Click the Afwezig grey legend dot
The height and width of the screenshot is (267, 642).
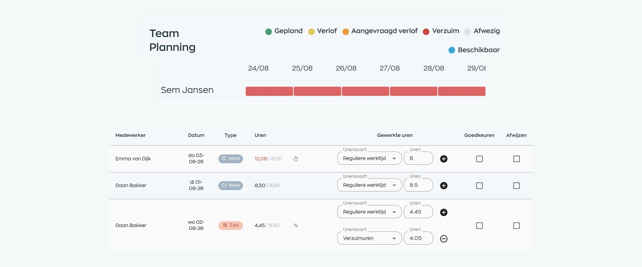pos(468,32)
